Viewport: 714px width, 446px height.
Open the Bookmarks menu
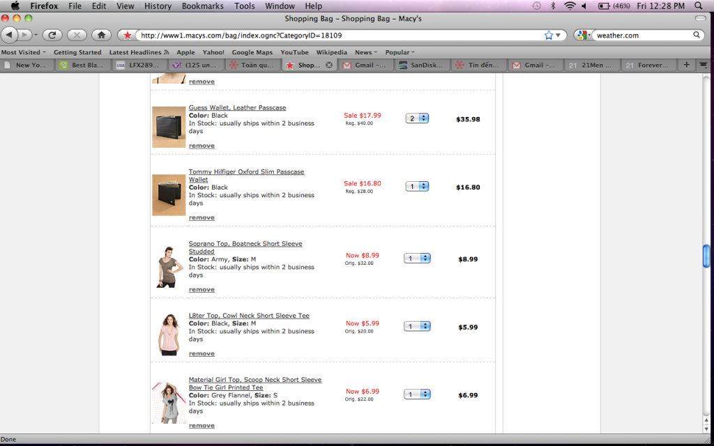(x=202, y=6)
